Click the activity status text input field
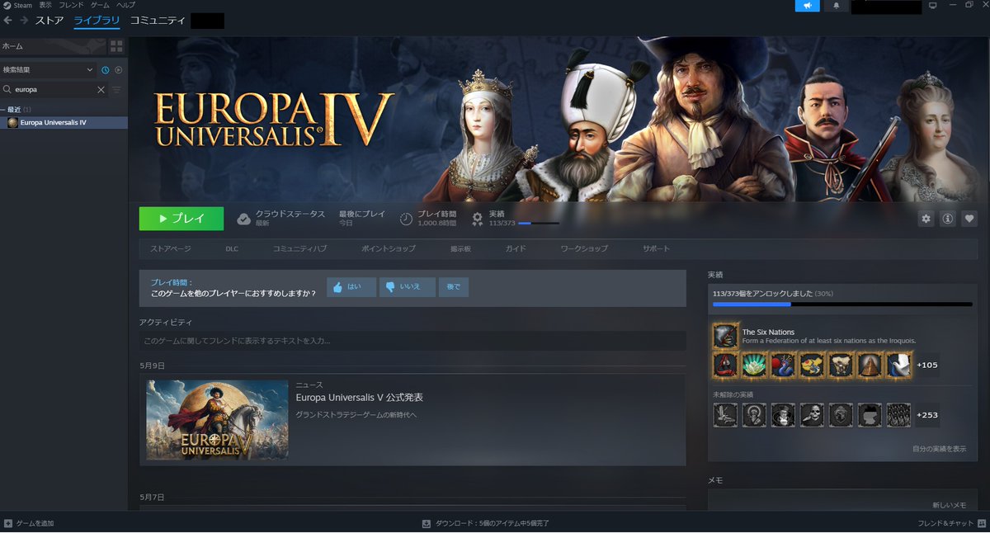 (x=412, y=341)
